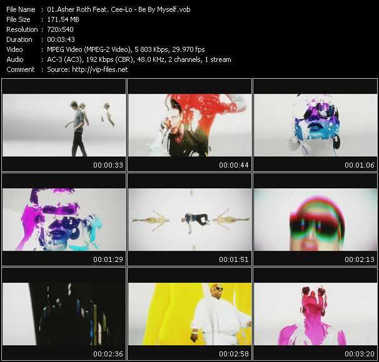Click the file size '171.54 MB'
The image size is (379, 362).
click(x=63, y=19)
